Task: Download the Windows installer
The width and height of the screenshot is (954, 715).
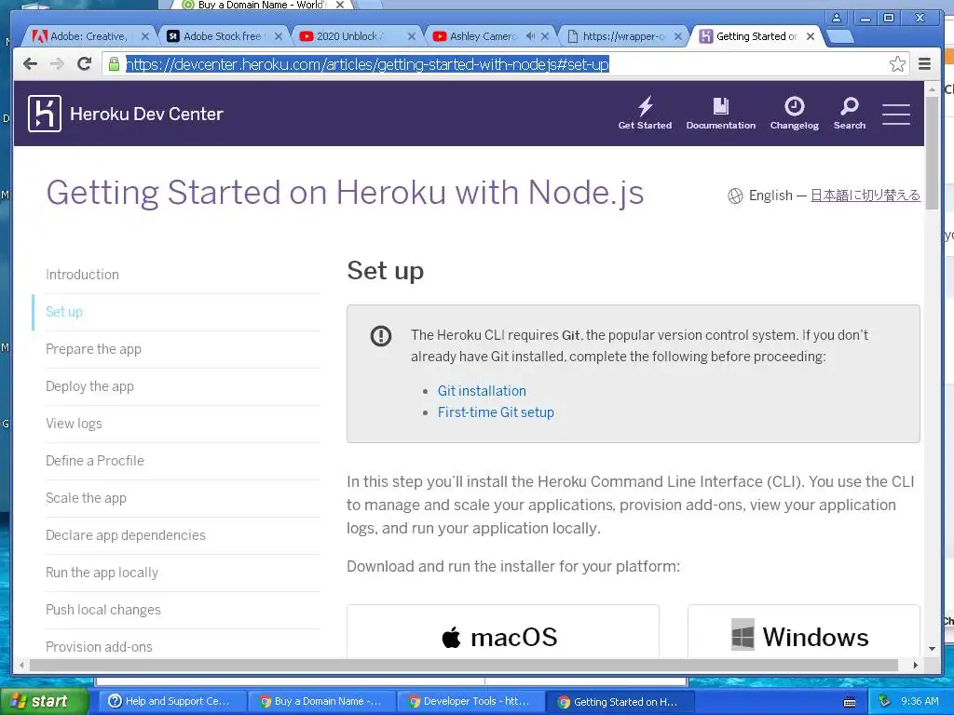Action: pos(804,632)
